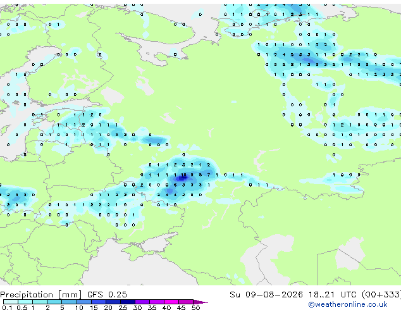This screenshot has height=310, width=401.
Task: Open the weatheronline.co.uk copyright link
Action: pos(348,304)
